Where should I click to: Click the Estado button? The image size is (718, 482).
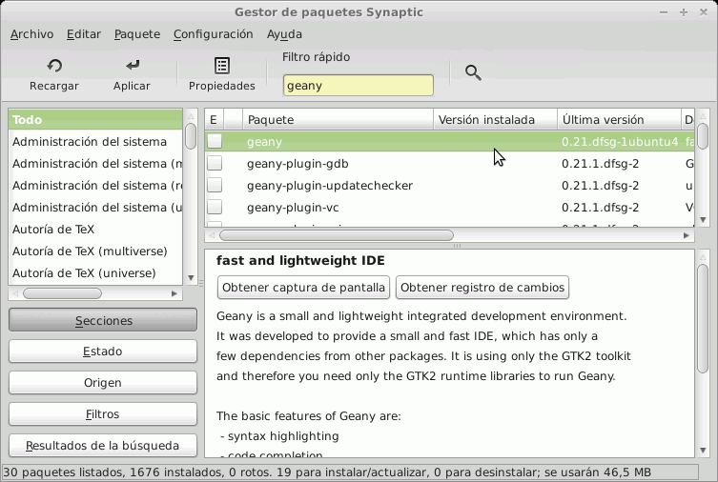(x=103, y=351)
